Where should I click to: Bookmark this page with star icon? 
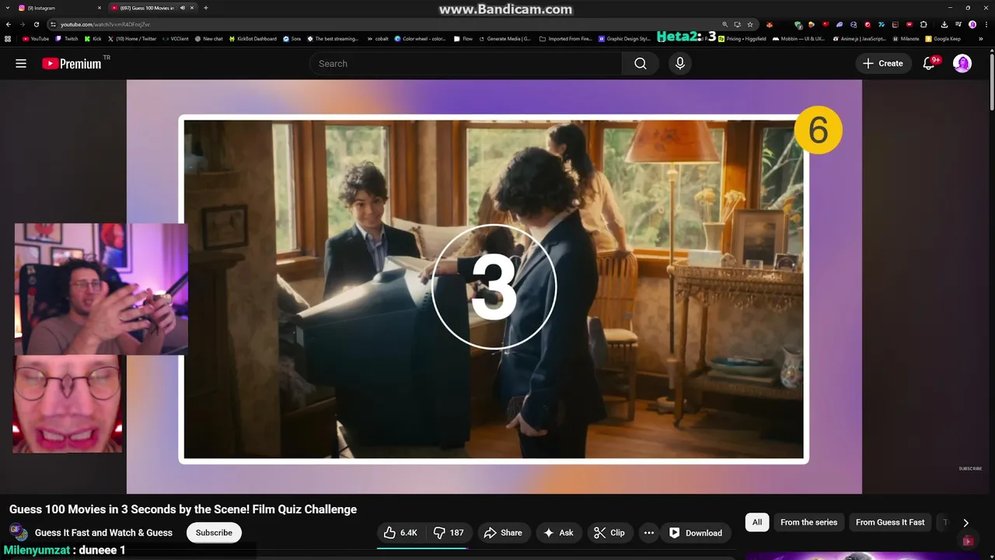(749, 24)
